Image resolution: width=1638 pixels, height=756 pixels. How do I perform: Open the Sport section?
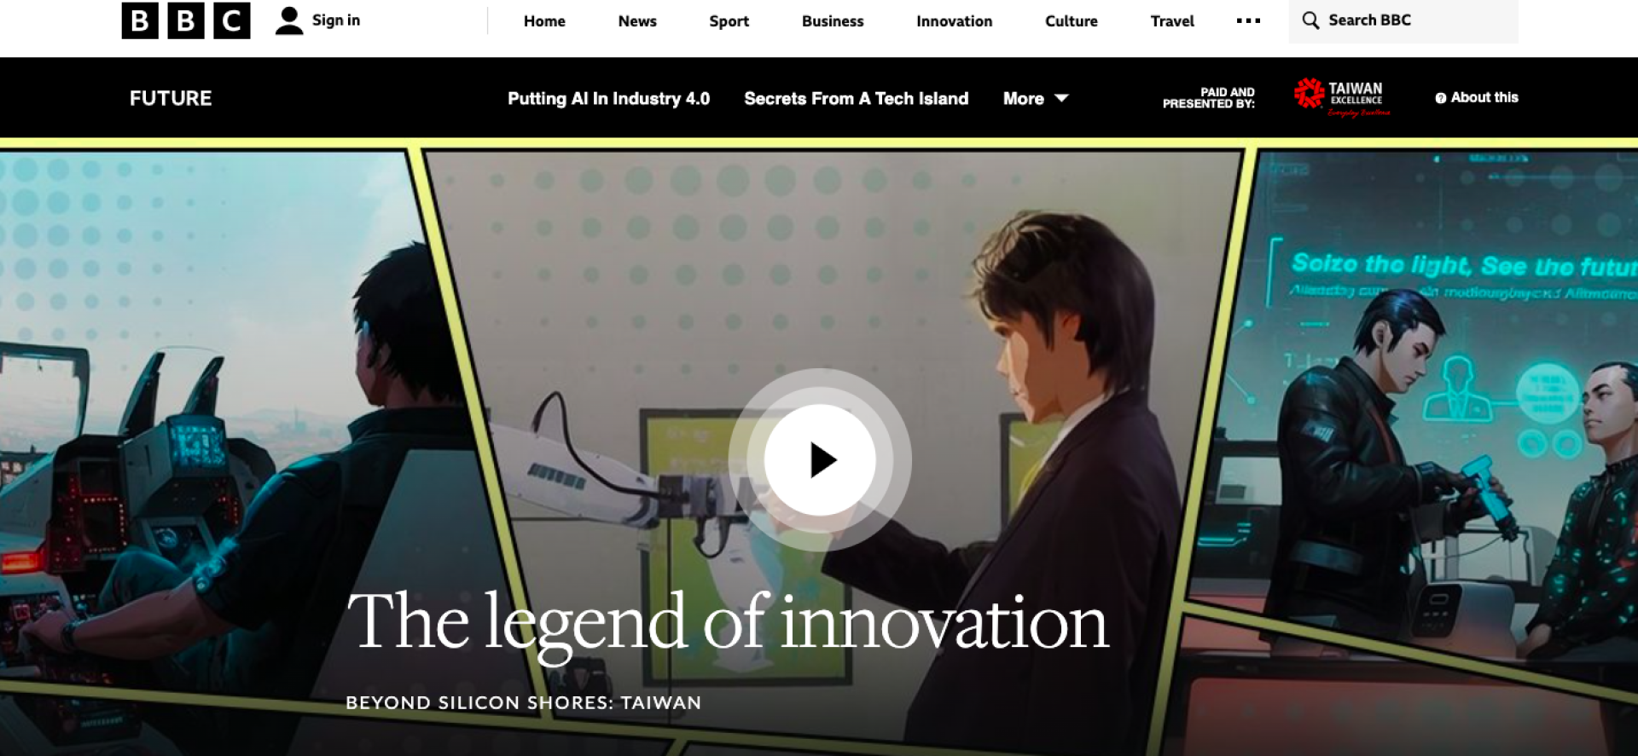[729, 21]
